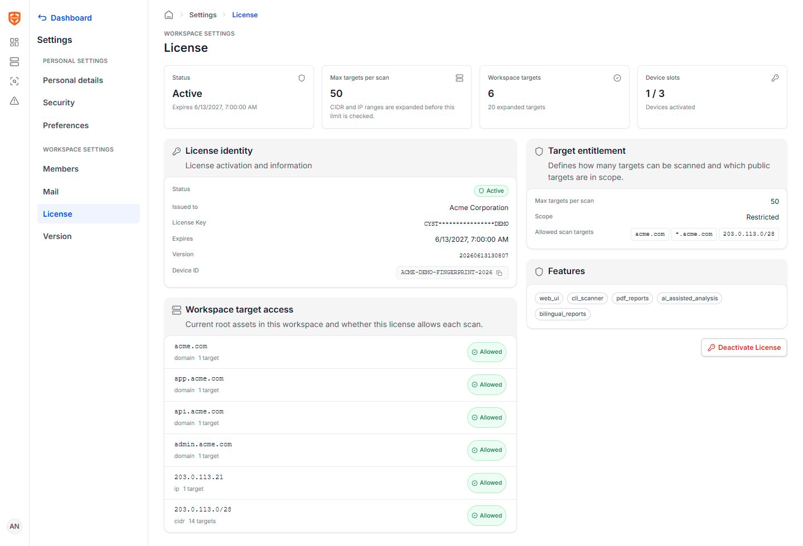Click the admin.acme.com domain row name
Image resolution: width=803 pixels, height=546 pixels.
[x=203, y=445]
